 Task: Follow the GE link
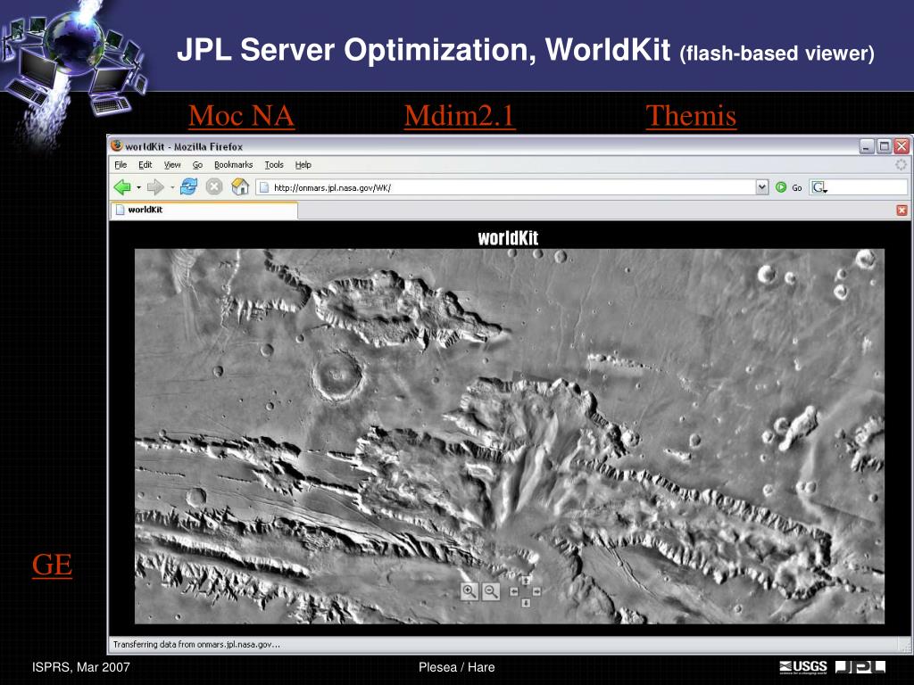tap(52, 565)
